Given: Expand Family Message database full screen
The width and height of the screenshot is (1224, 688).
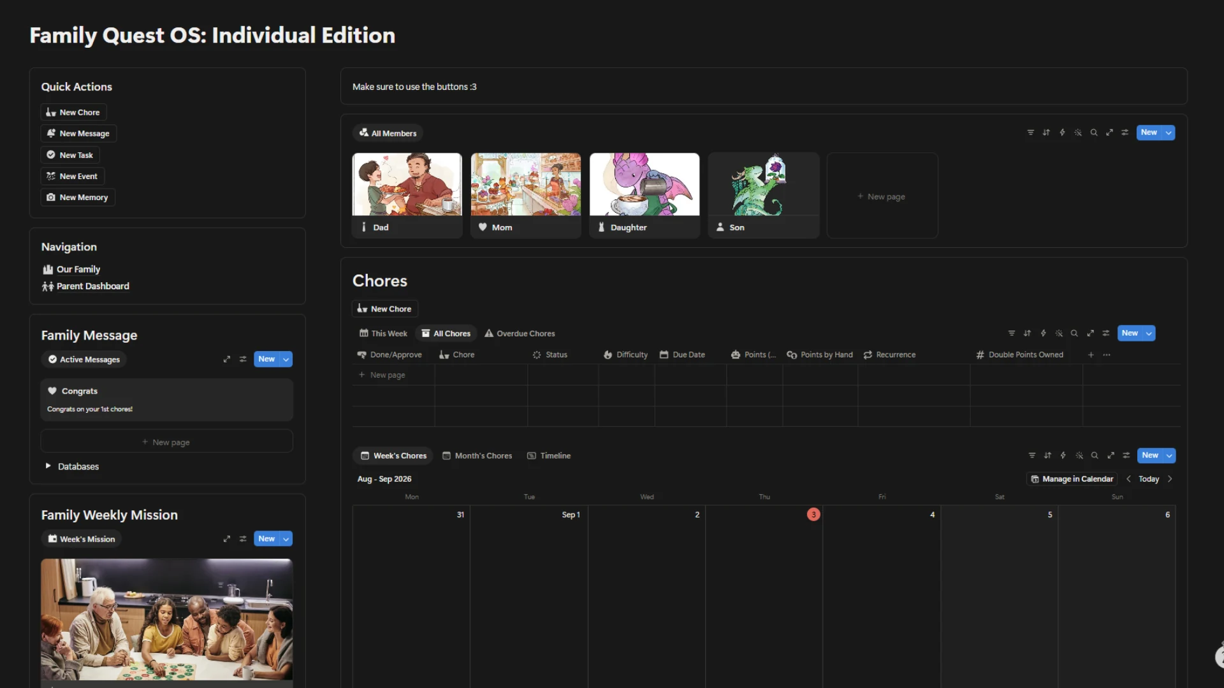Looking at the screenshot, I should [226, 359].
